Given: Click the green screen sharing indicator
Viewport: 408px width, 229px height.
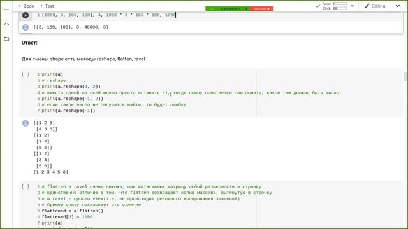Looking at the screenshot, I should [x=228, y=8].
